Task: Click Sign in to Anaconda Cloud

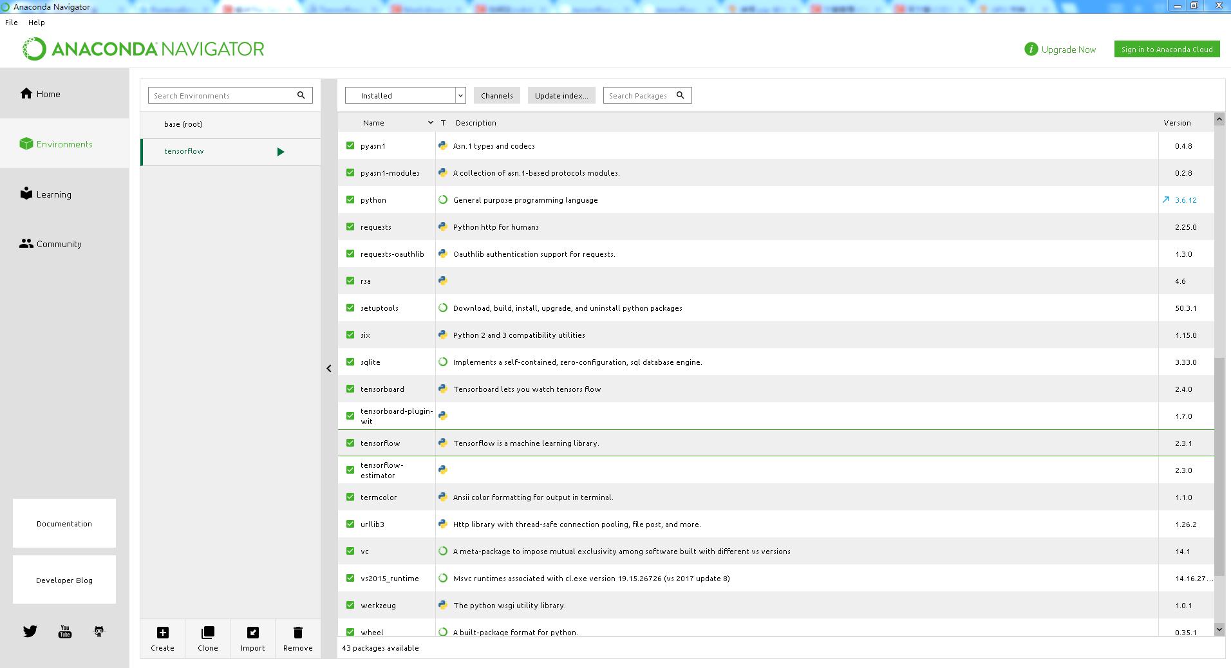Action: 1167,49
